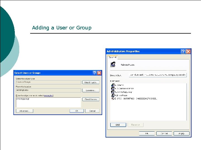Open the examples hyperlink
The image size is (201, 150).
tap(49, 96)
